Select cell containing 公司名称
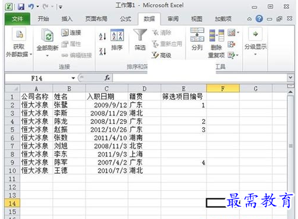The height and width of the screenshot is (219, 298). [36, 96]
